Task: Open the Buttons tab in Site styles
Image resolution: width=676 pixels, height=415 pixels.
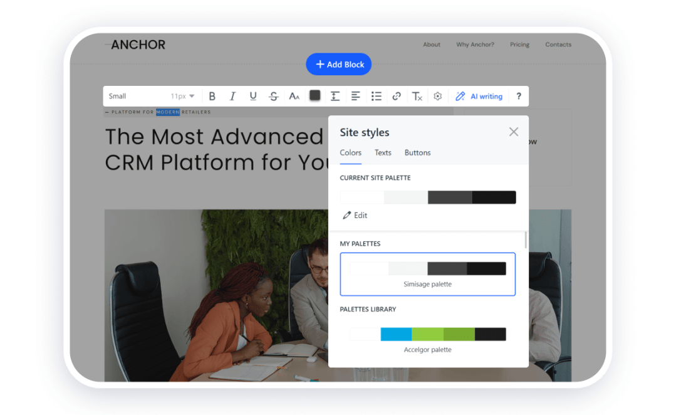Action: coord(417,152)
